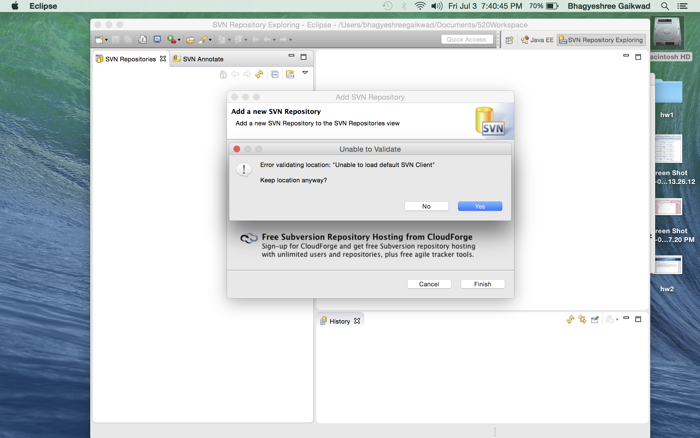Expand the Run External Tools dropdown arrow
Image resolution: width=700 pixels, height=438 pixels.
pos(179,40)
